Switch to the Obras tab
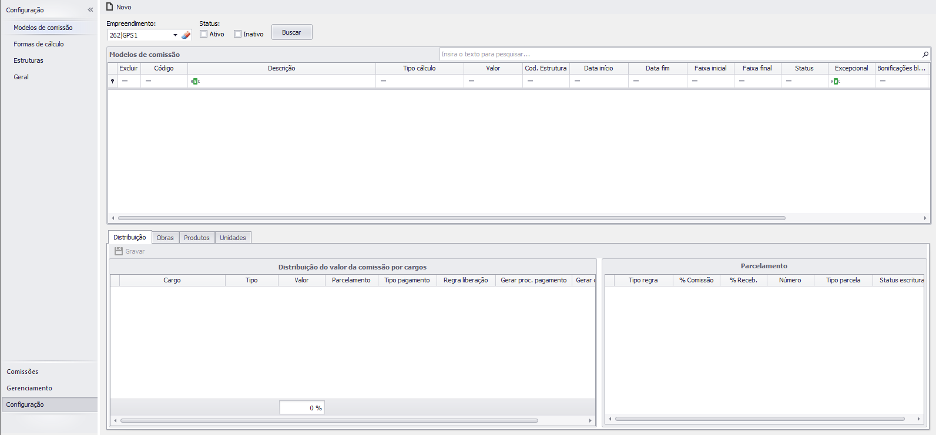 click(x=165, y=238)
